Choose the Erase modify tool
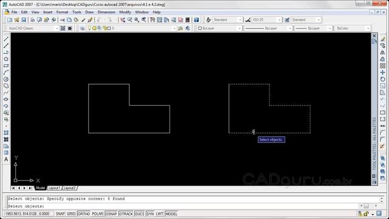389x219 pixels. click(x=382, y=39)
